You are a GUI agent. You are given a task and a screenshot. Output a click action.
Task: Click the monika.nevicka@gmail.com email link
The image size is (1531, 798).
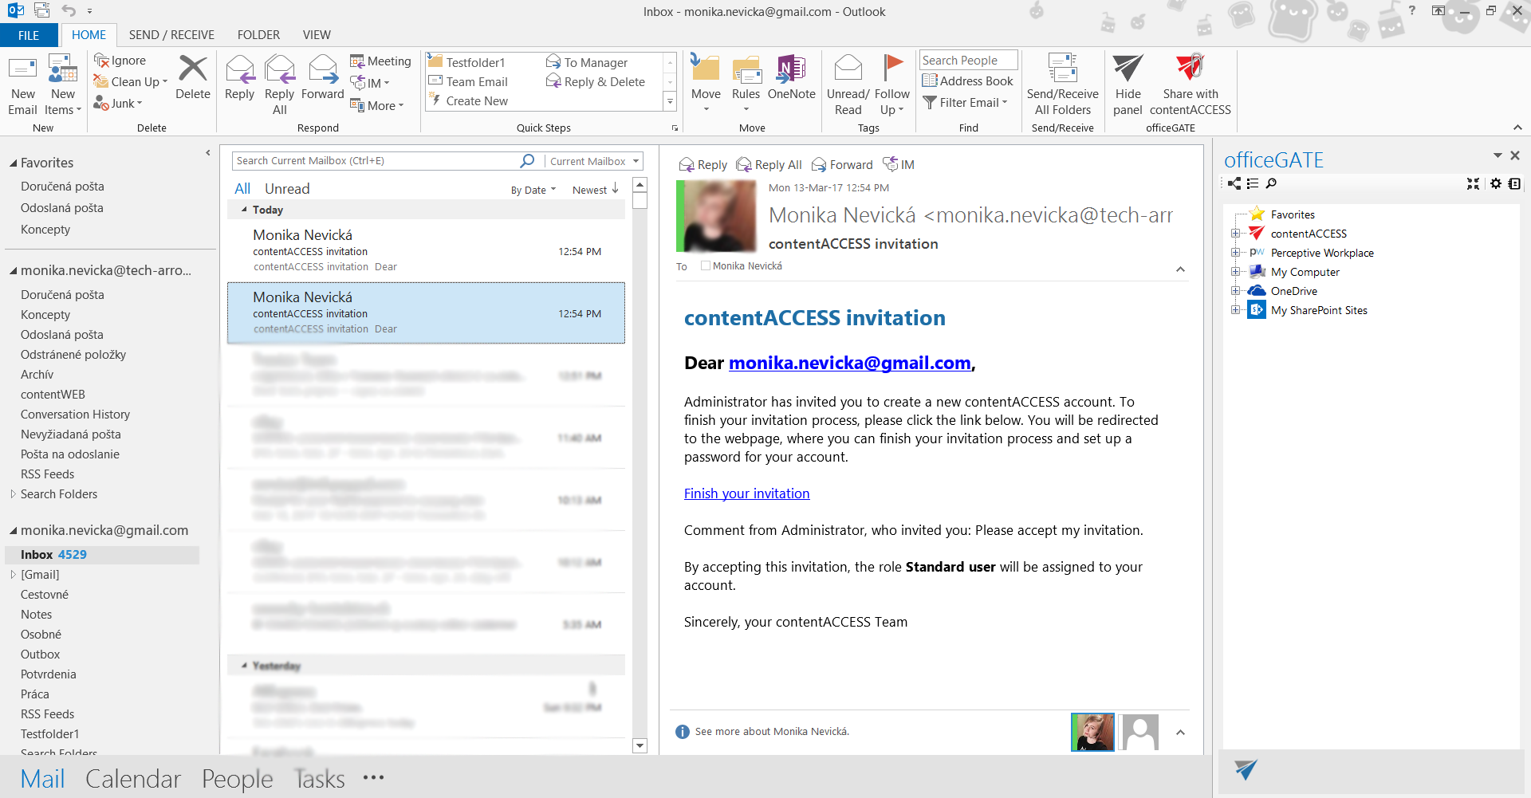(x=849, y=364)
